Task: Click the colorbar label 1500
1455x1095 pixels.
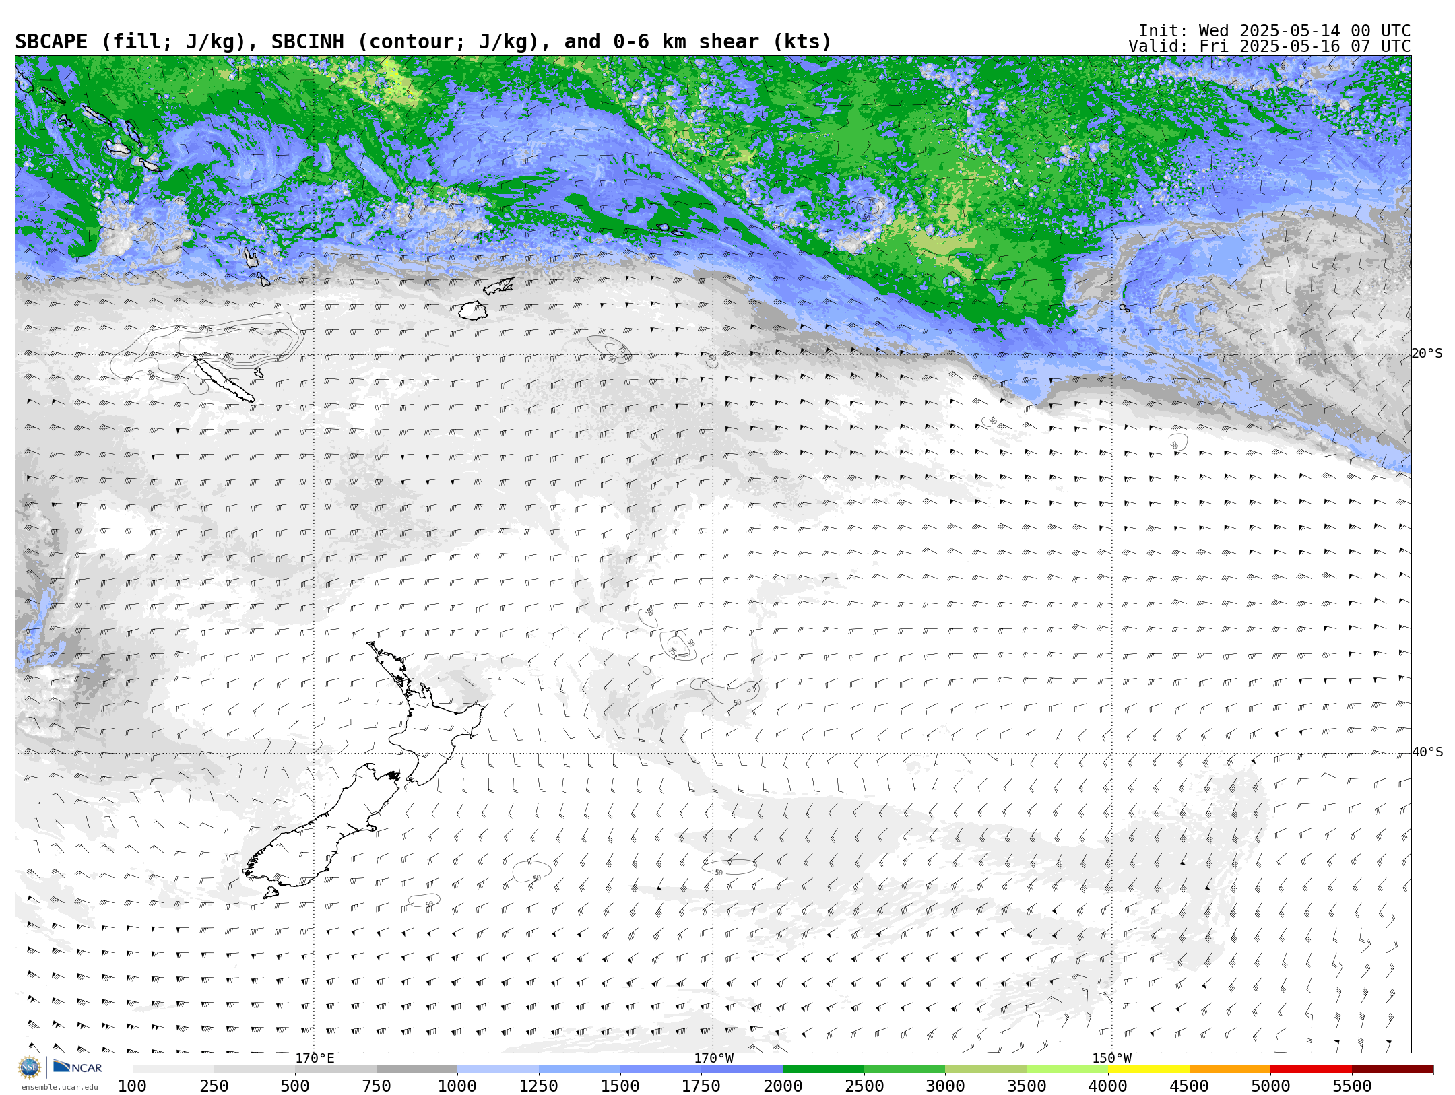Action: pos(620,1086)
